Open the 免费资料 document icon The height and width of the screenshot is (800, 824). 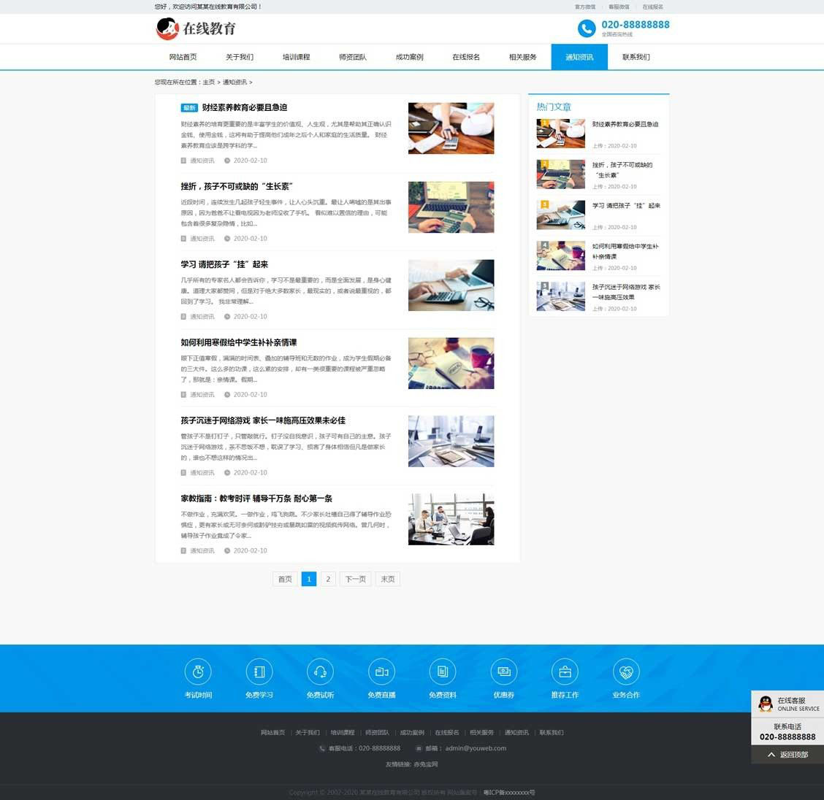[443, 672]
